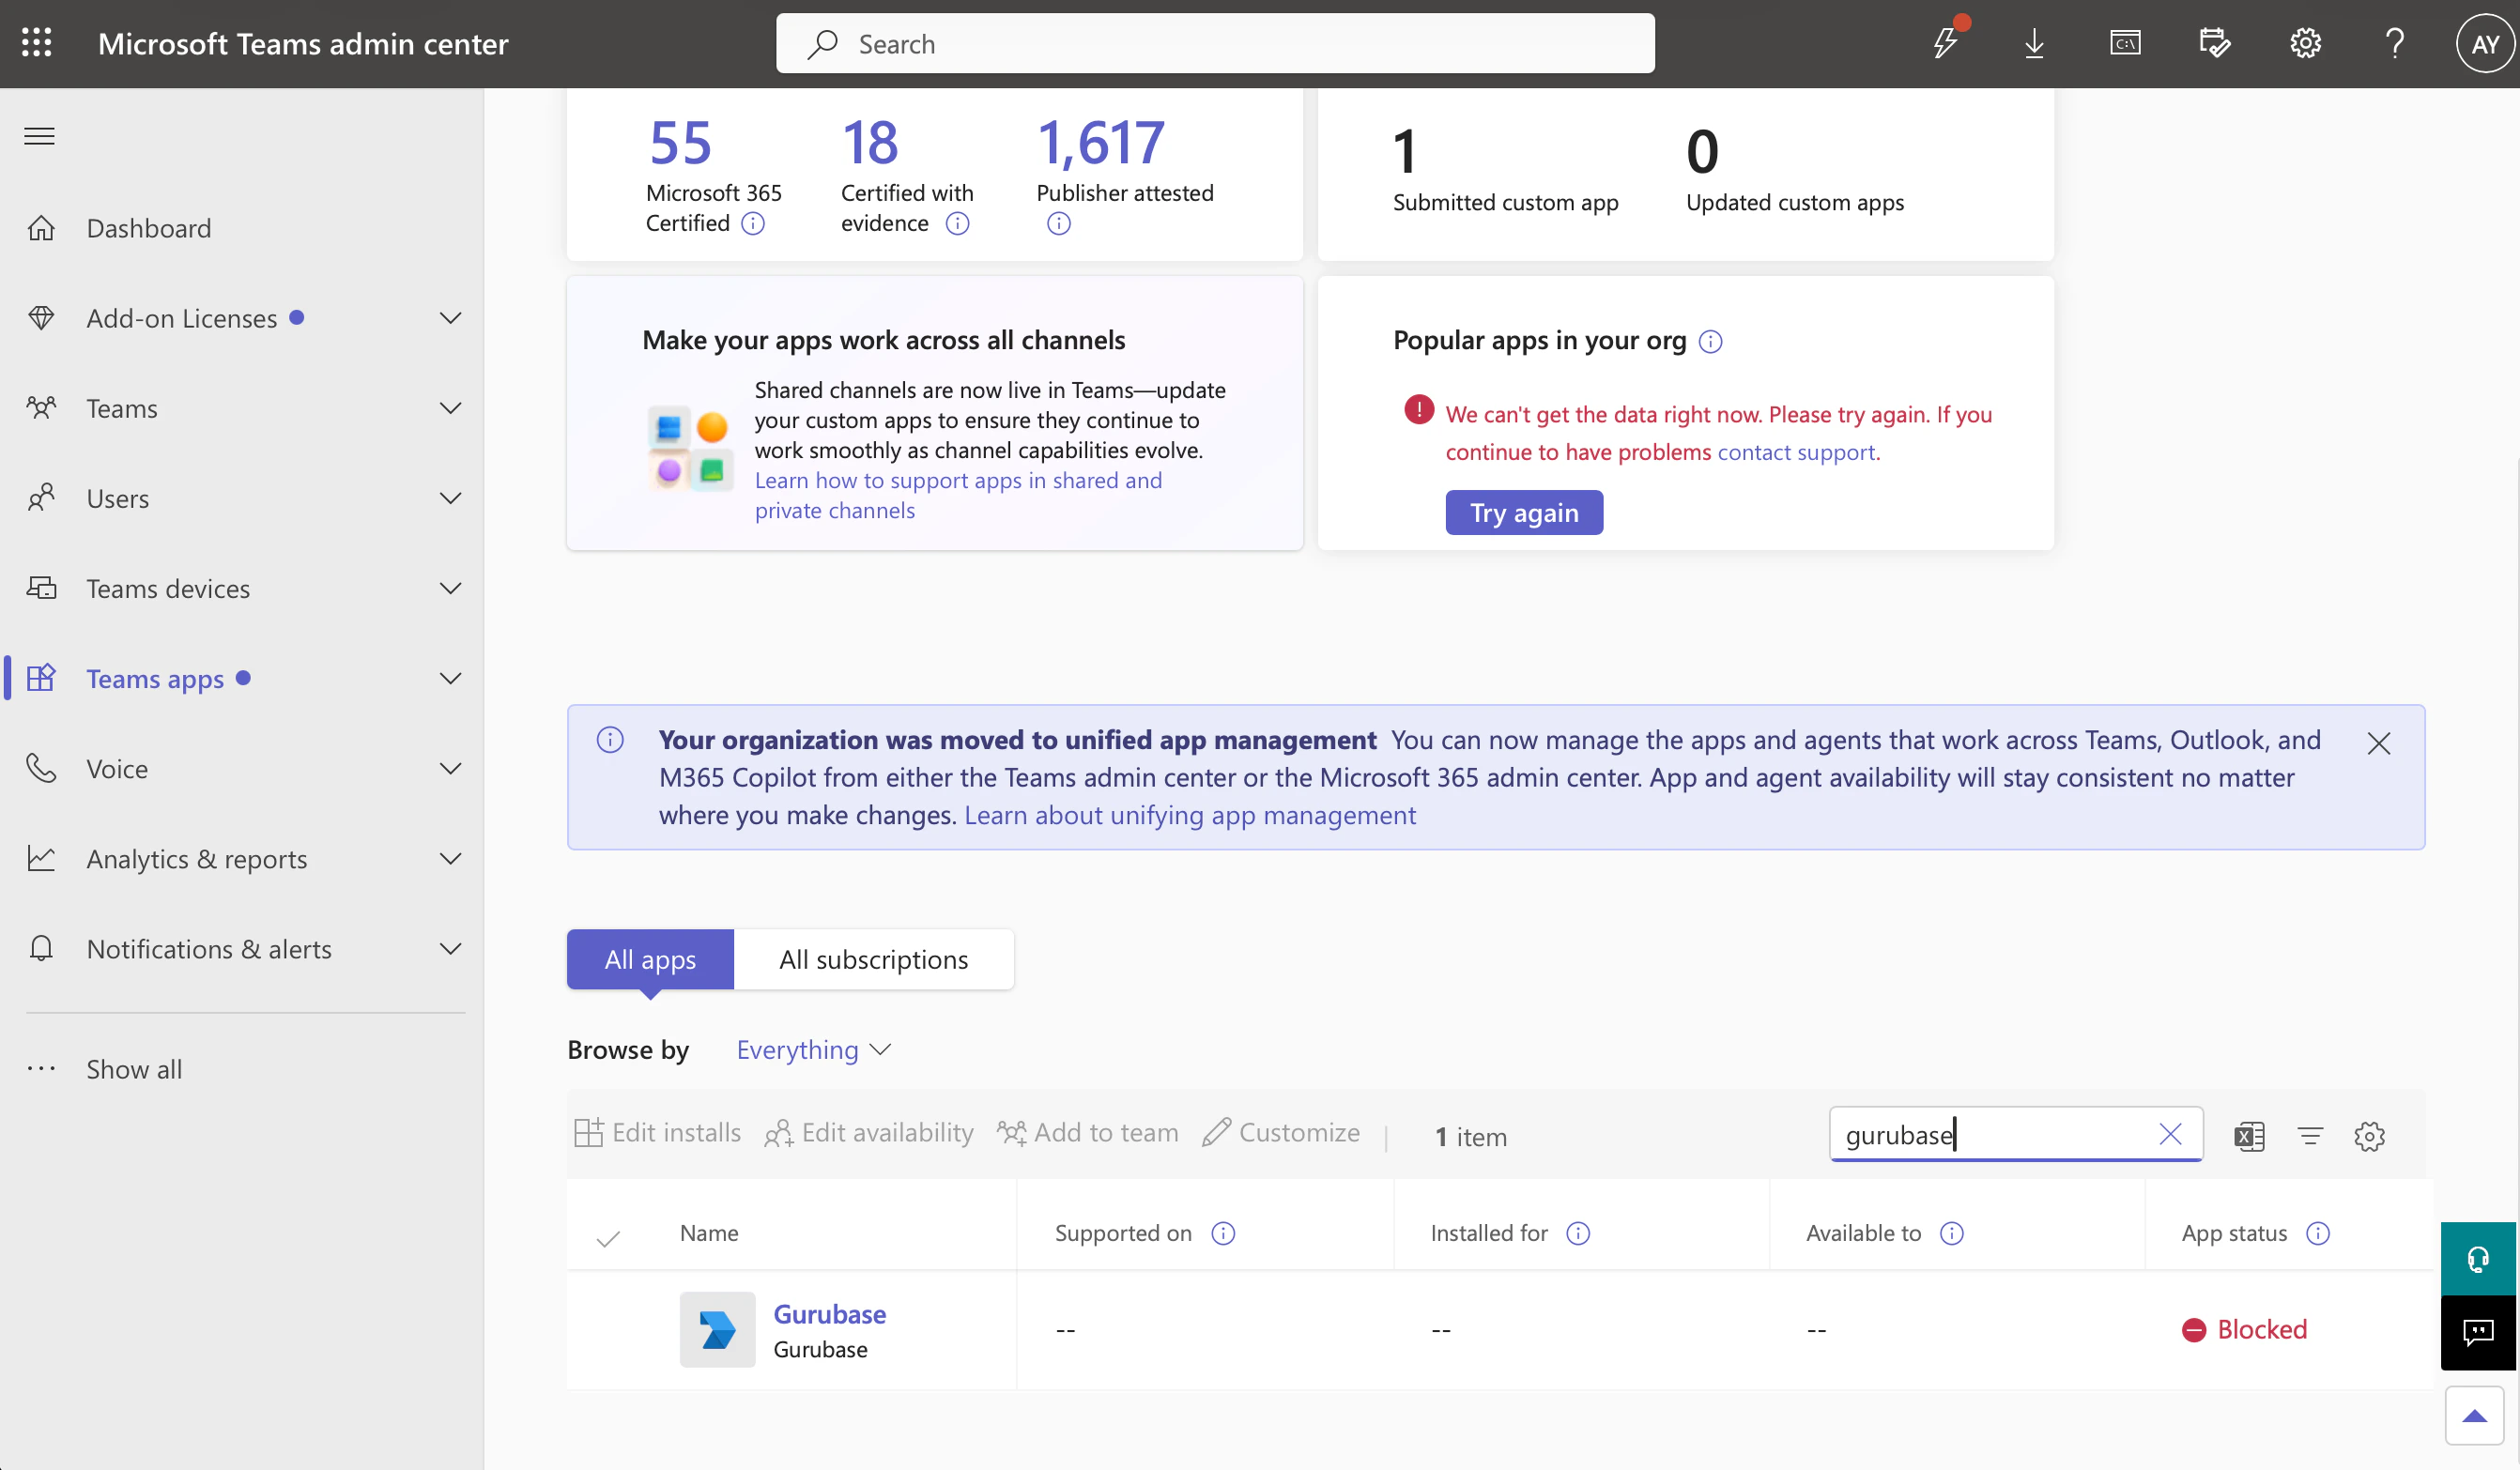
Task: Dismiss the unified app management banner
Action: (x=2379, y=743)
